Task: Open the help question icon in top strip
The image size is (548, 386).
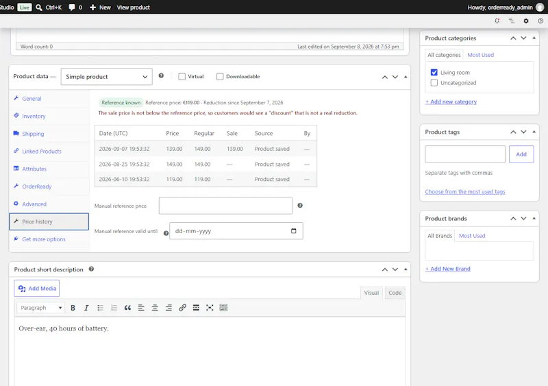Action: [540, 21]
